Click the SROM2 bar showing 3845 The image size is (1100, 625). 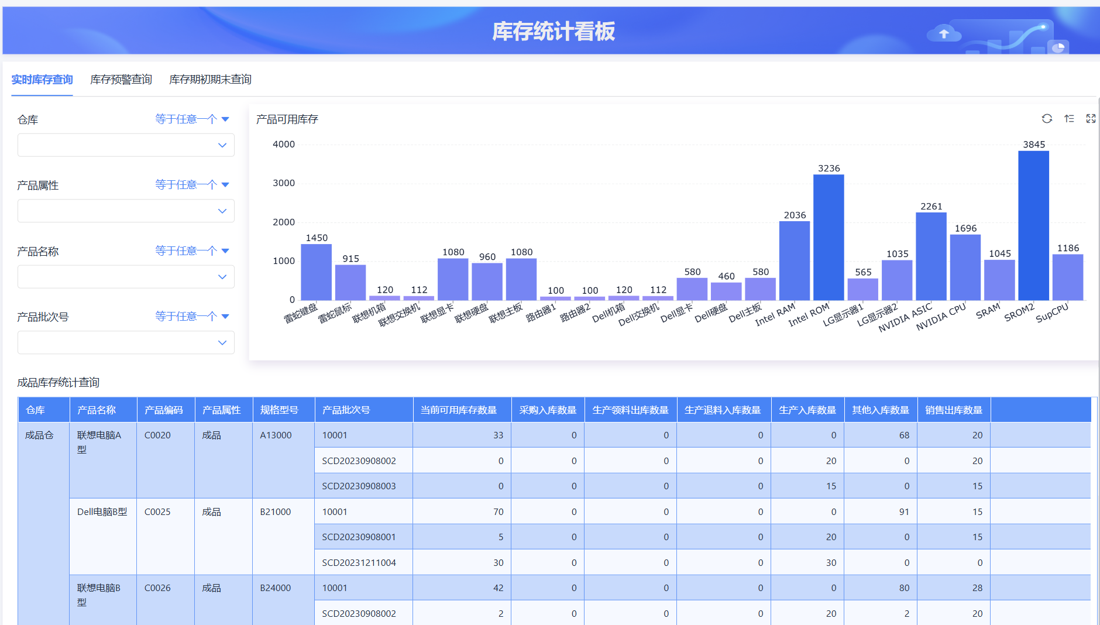click(x=1033, y=225)
